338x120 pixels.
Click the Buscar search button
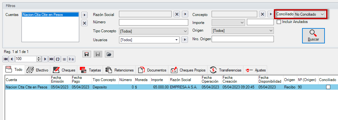click(x=313, y=36)
